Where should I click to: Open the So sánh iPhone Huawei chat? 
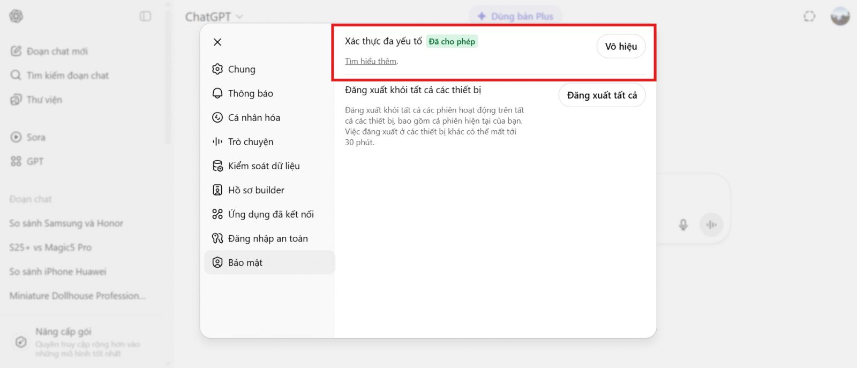point(58,272)
